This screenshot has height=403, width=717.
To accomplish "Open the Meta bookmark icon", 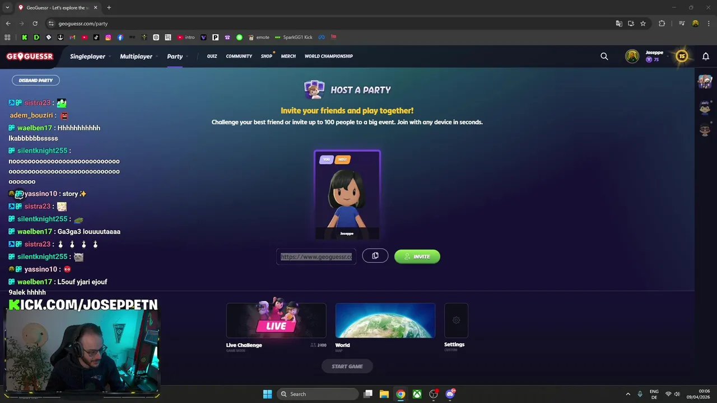I will point(322,38).
